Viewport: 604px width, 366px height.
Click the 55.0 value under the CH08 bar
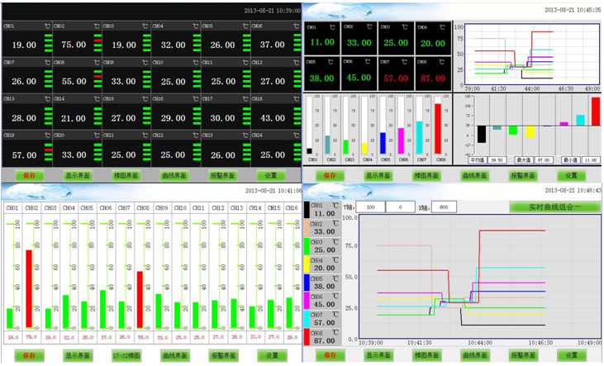[x=143, y=337]
